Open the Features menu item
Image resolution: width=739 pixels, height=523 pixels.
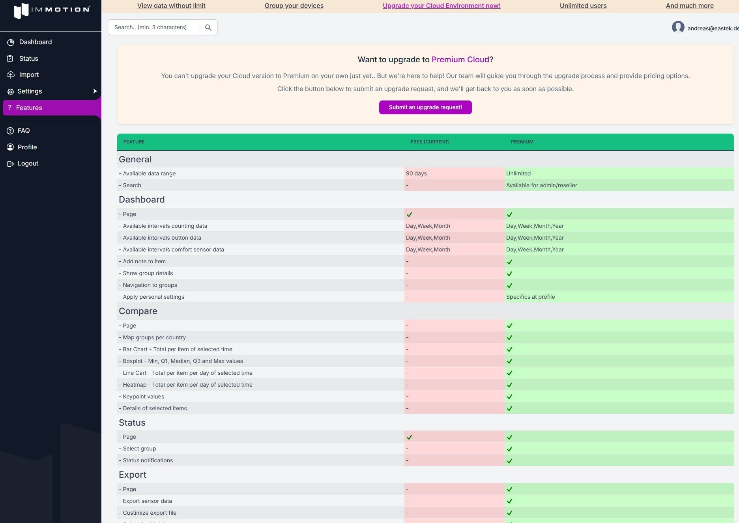(x=29, y=108)
